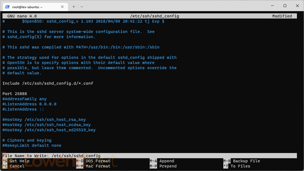Maximize the terminal window
304x171 pixels.
click(x=285, y=6)
